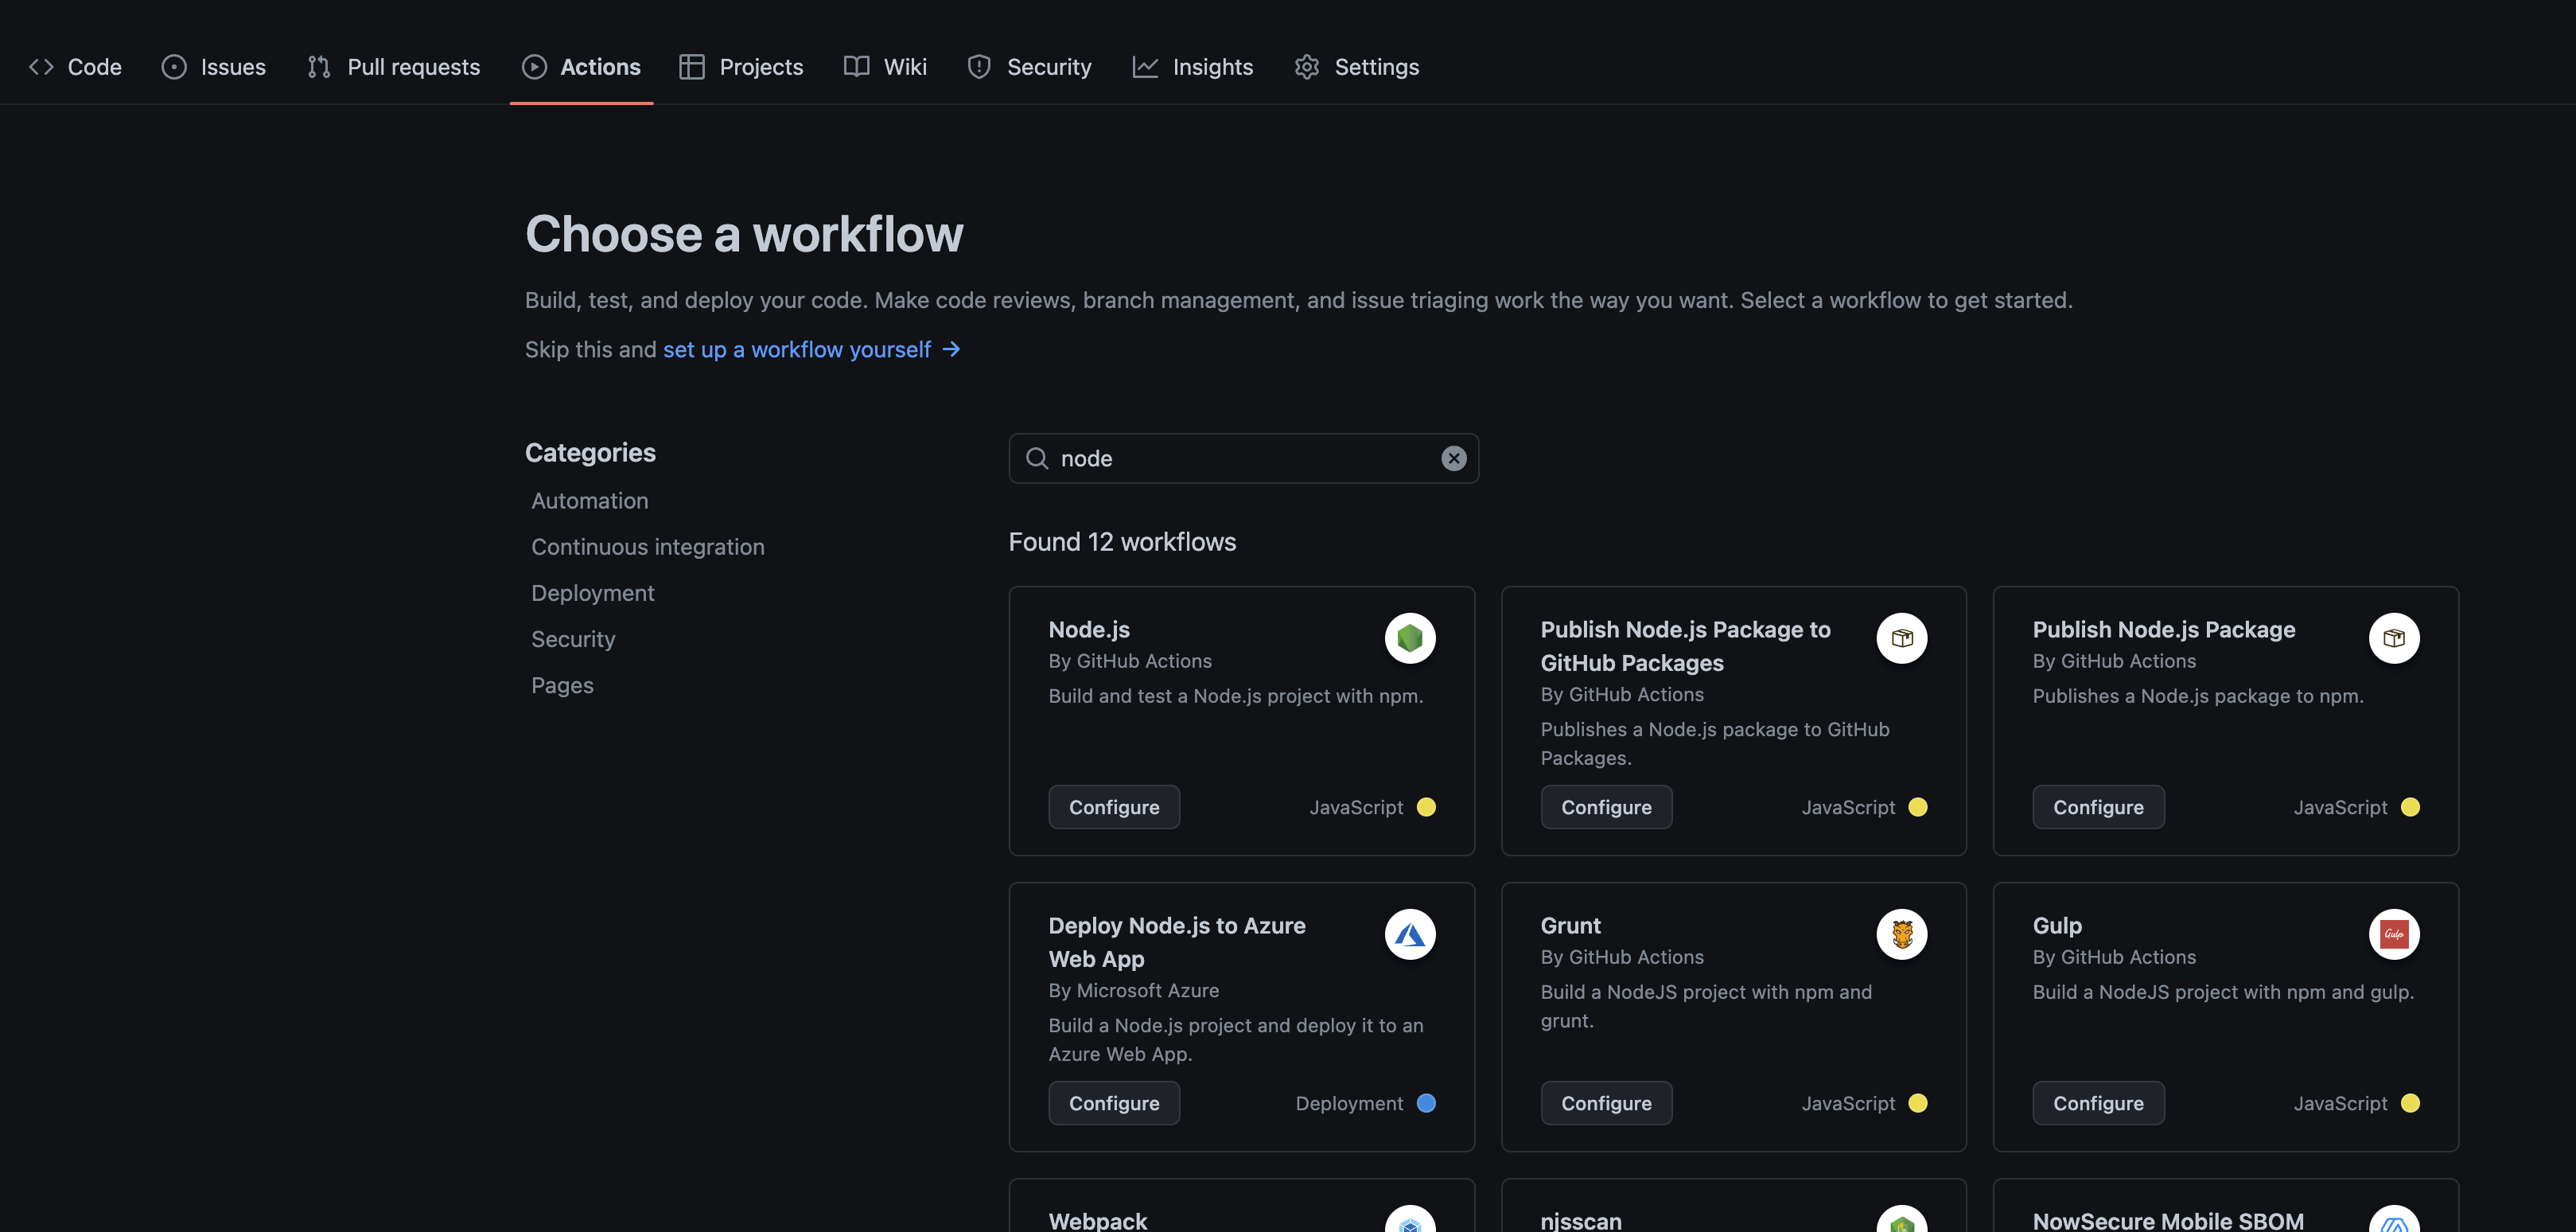The image size is (2576, 1232).
Task: Configure the Gulp workflow
Action: point(2097,1103)
